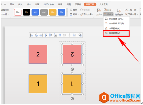Switch to the 绘图工具 tab
The height and width of the screenshot is (105, 143).
(x=90, y=4)
